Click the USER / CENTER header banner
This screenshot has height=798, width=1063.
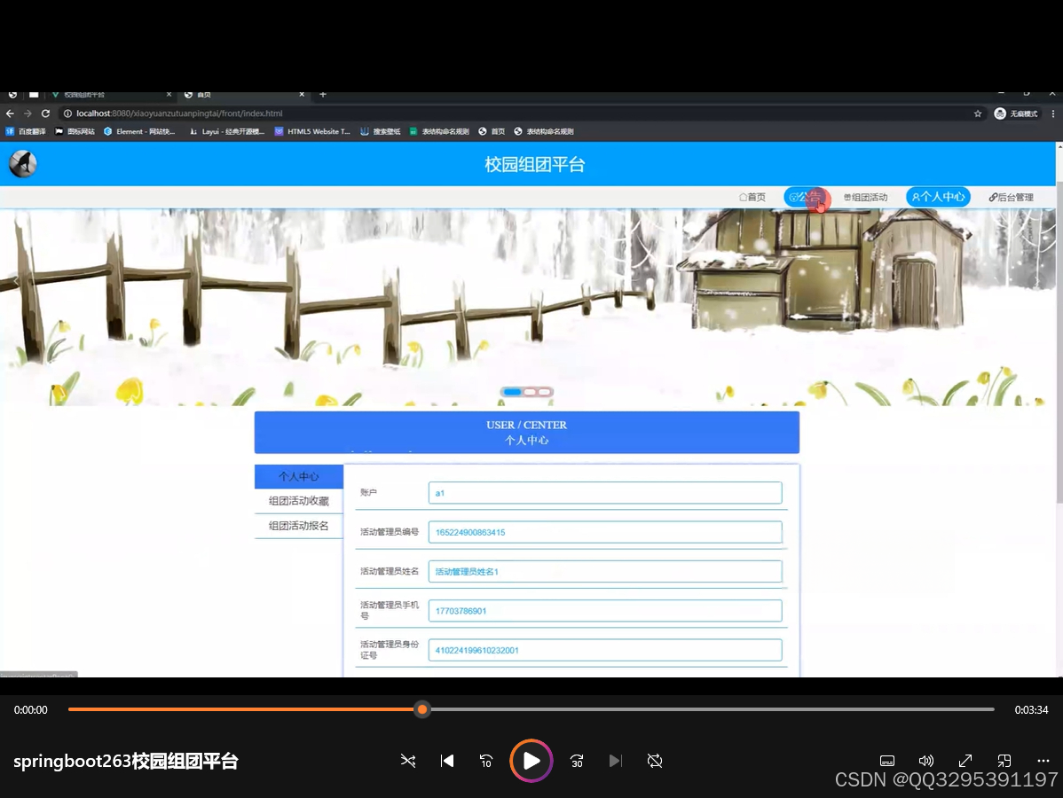tap(526, 432)
